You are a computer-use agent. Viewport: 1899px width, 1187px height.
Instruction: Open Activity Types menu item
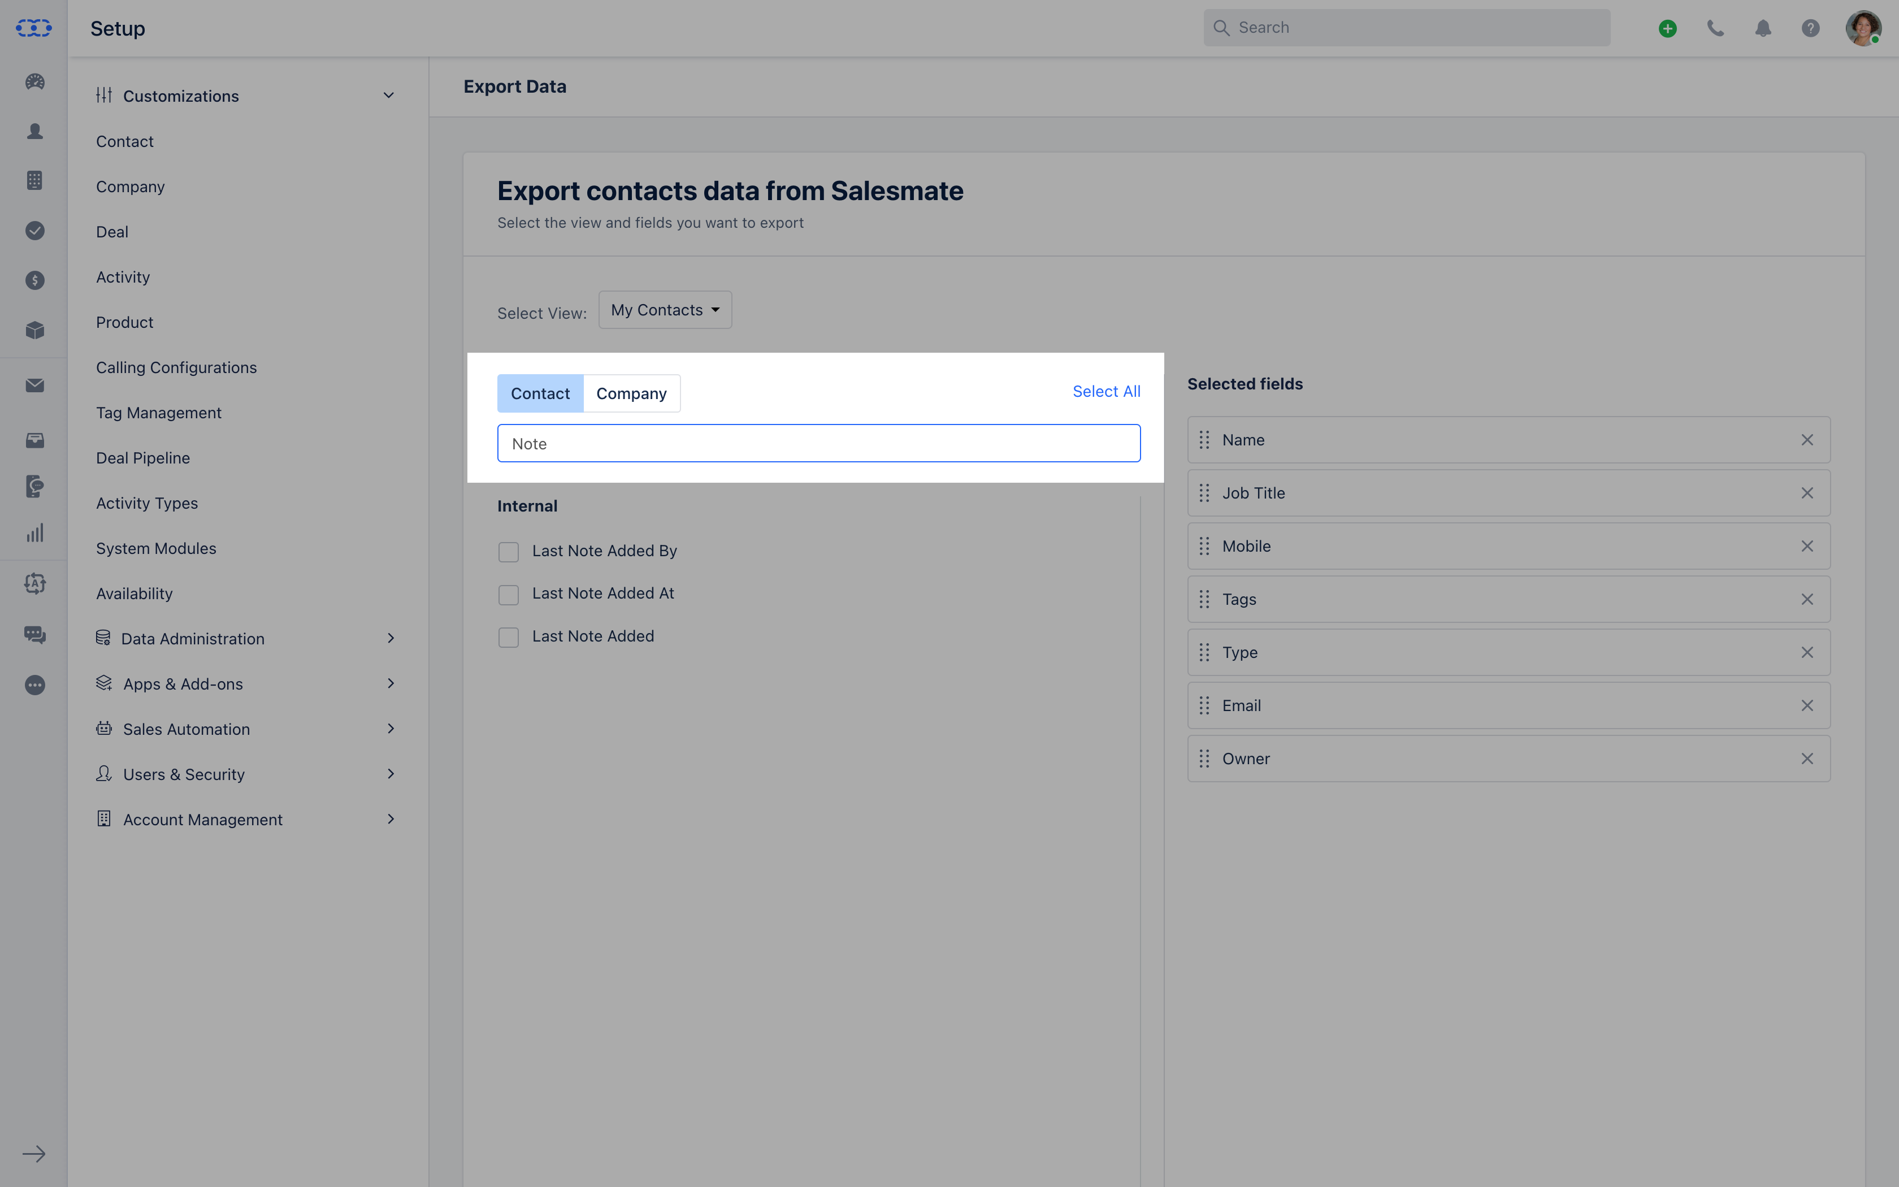point(147,503)
